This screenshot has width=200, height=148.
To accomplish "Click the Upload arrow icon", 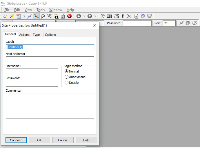I will point(90,16).
